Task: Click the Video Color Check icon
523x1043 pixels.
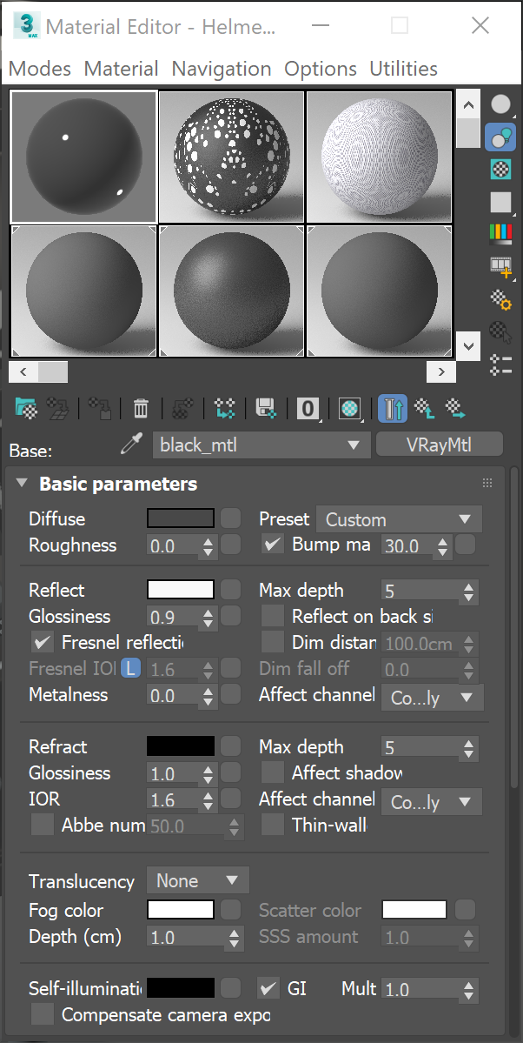Action: click(x=501, y=233)
